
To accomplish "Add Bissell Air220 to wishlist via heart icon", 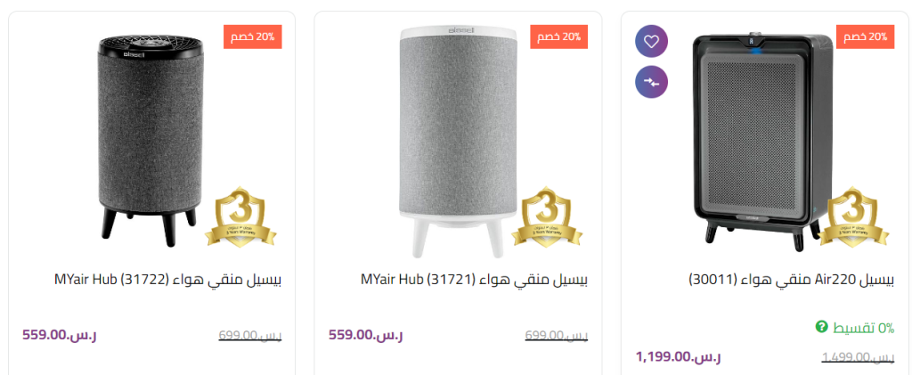I will pos(651,41).
